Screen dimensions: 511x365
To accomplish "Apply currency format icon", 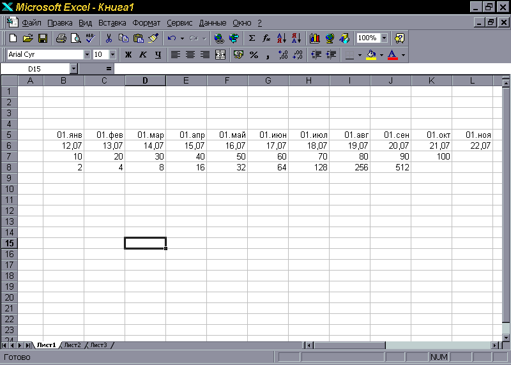I will [238, 55].
